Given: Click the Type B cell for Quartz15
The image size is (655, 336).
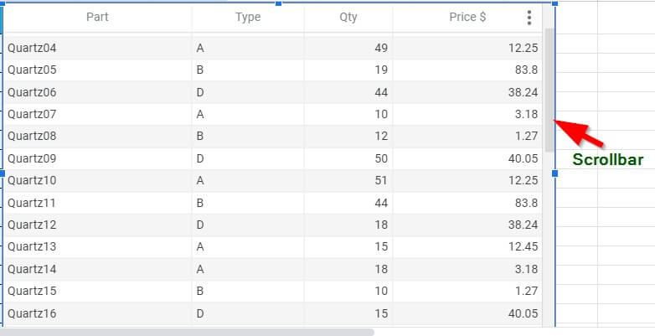Looking at the screenshot, I should tap(200, 291).
